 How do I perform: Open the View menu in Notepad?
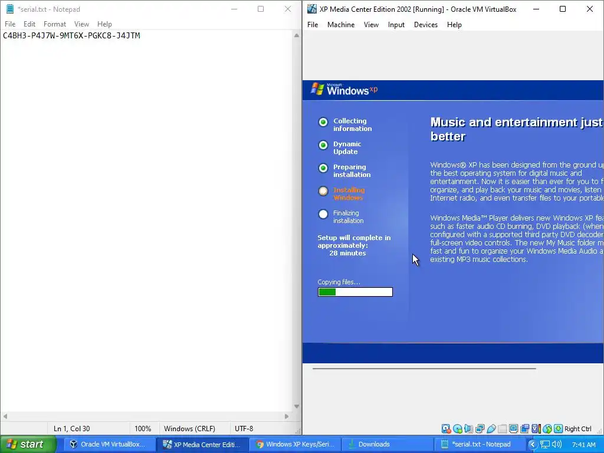pyautogui.click(x=81, y=24)
